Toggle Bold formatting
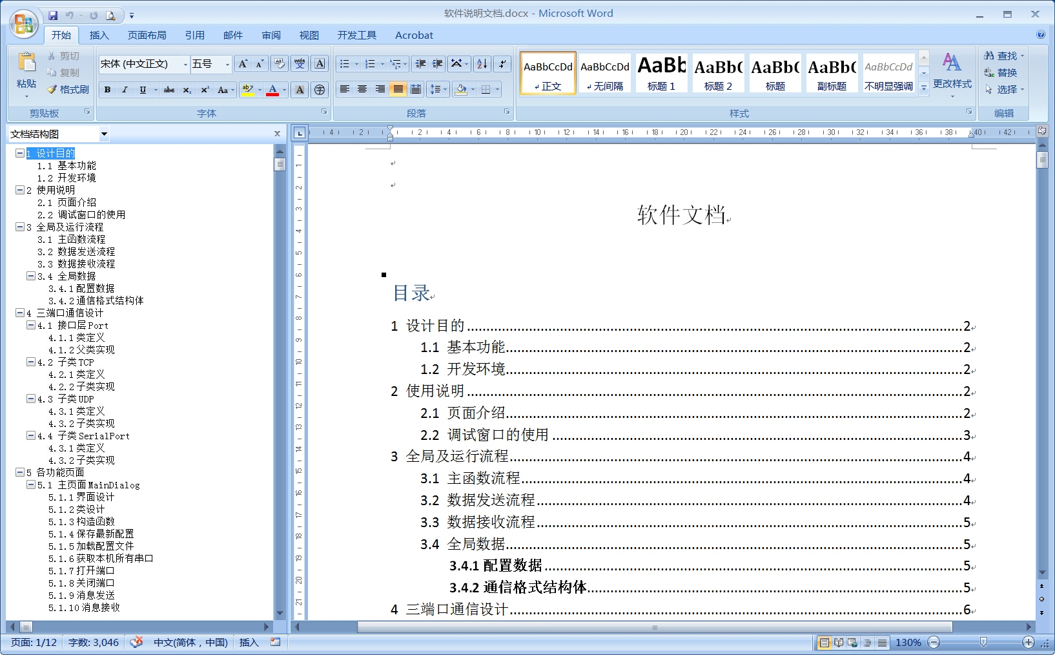The image size is (1055, 655). tap(107, 90)
